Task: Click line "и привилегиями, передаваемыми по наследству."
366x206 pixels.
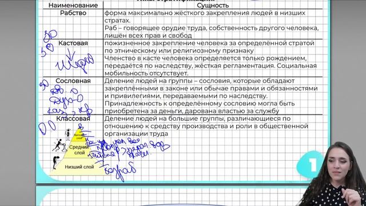Action: point(186,96)
